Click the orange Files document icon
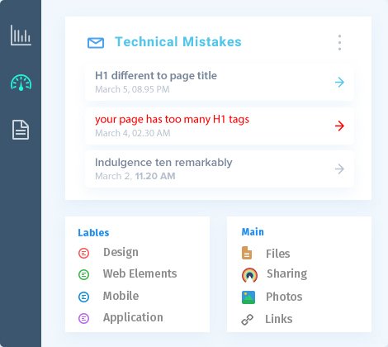The image size is (388, 347). [247, 253]
